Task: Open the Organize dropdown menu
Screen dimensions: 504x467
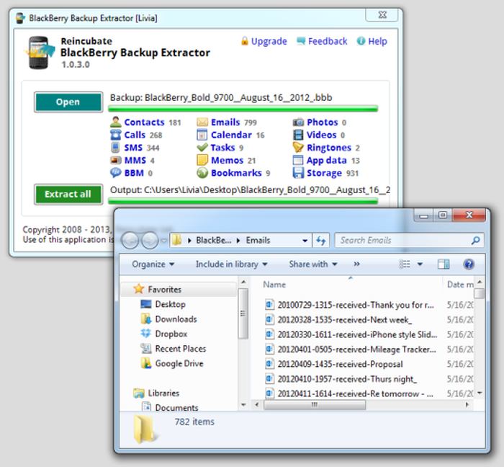Action: [153, 264]
